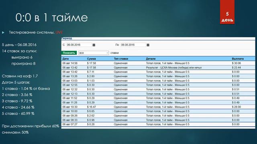The image size is (257, 144).
Task: Click the red '5 день' badge
Action: point(227,12)
